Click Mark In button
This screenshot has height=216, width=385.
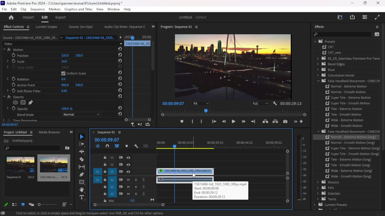[192, 121]
